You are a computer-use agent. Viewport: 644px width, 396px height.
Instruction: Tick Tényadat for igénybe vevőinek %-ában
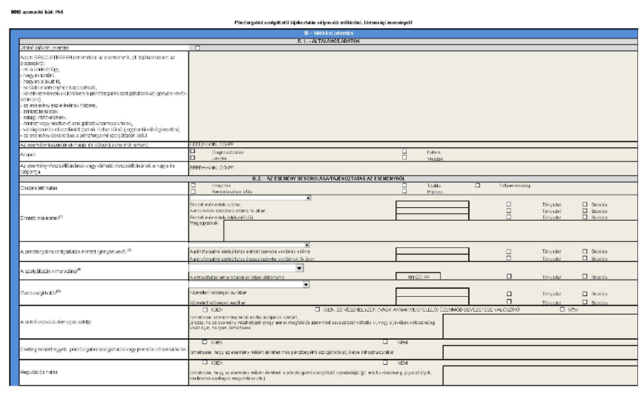(x=509, y=258)
